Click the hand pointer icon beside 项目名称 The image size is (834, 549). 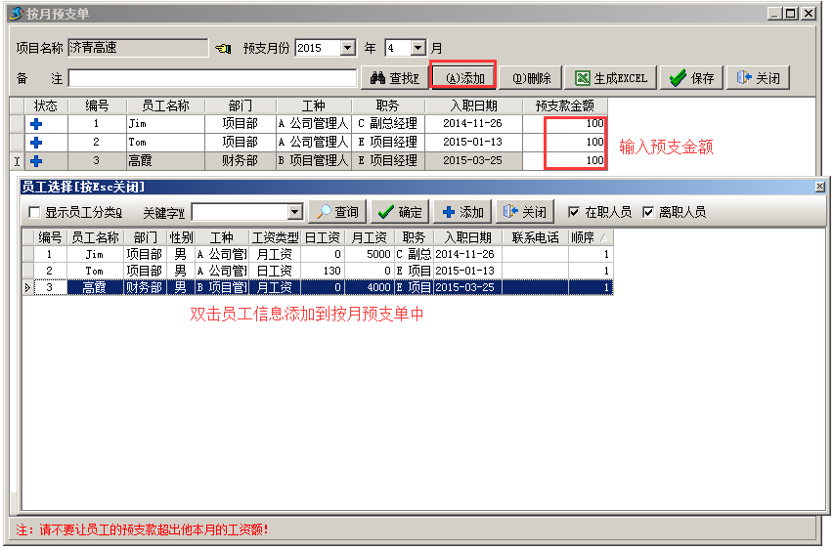coord(222,48)
